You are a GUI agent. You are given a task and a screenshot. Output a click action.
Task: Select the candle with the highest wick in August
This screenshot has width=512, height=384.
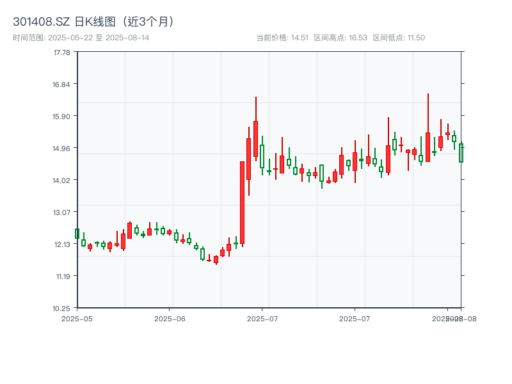click(x=428, y=128)
